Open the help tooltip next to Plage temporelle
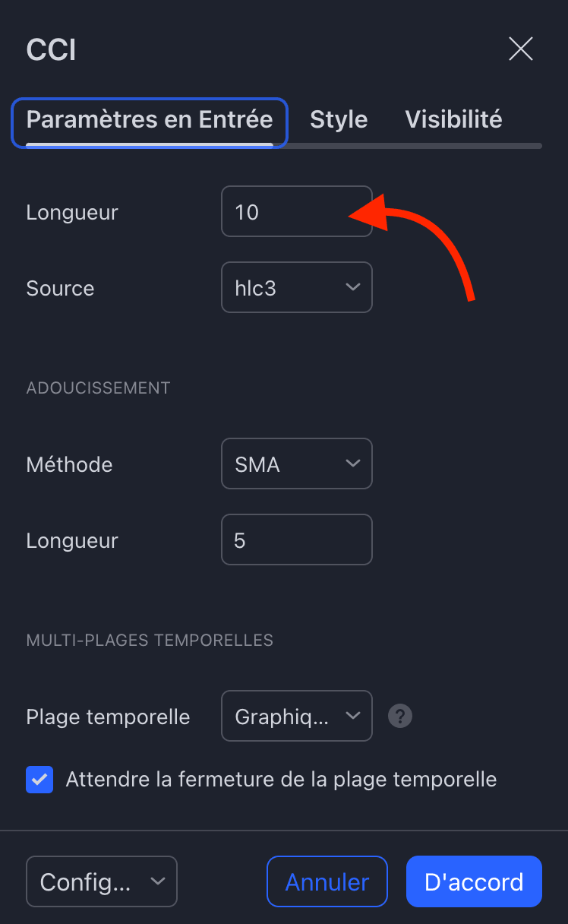Screen dimensions: 568x924 pyautogui.click(x=399, y=716)
